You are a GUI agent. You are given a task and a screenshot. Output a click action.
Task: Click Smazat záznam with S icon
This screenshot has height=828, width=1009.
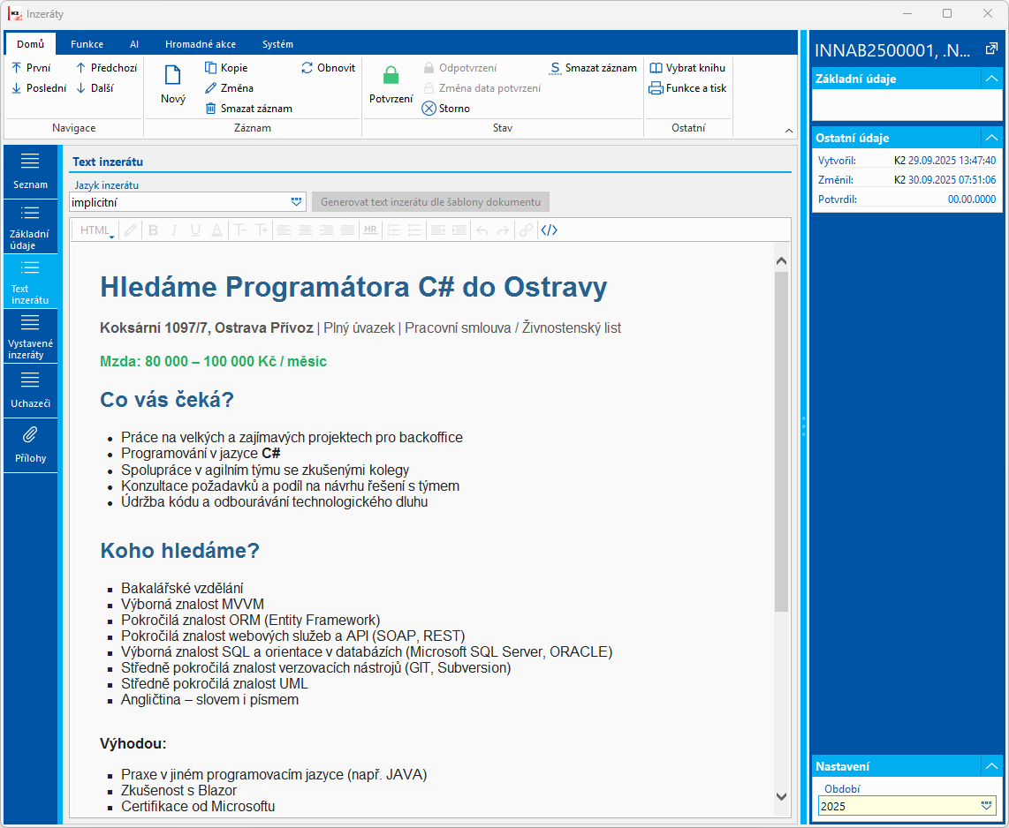click(593, 67)
